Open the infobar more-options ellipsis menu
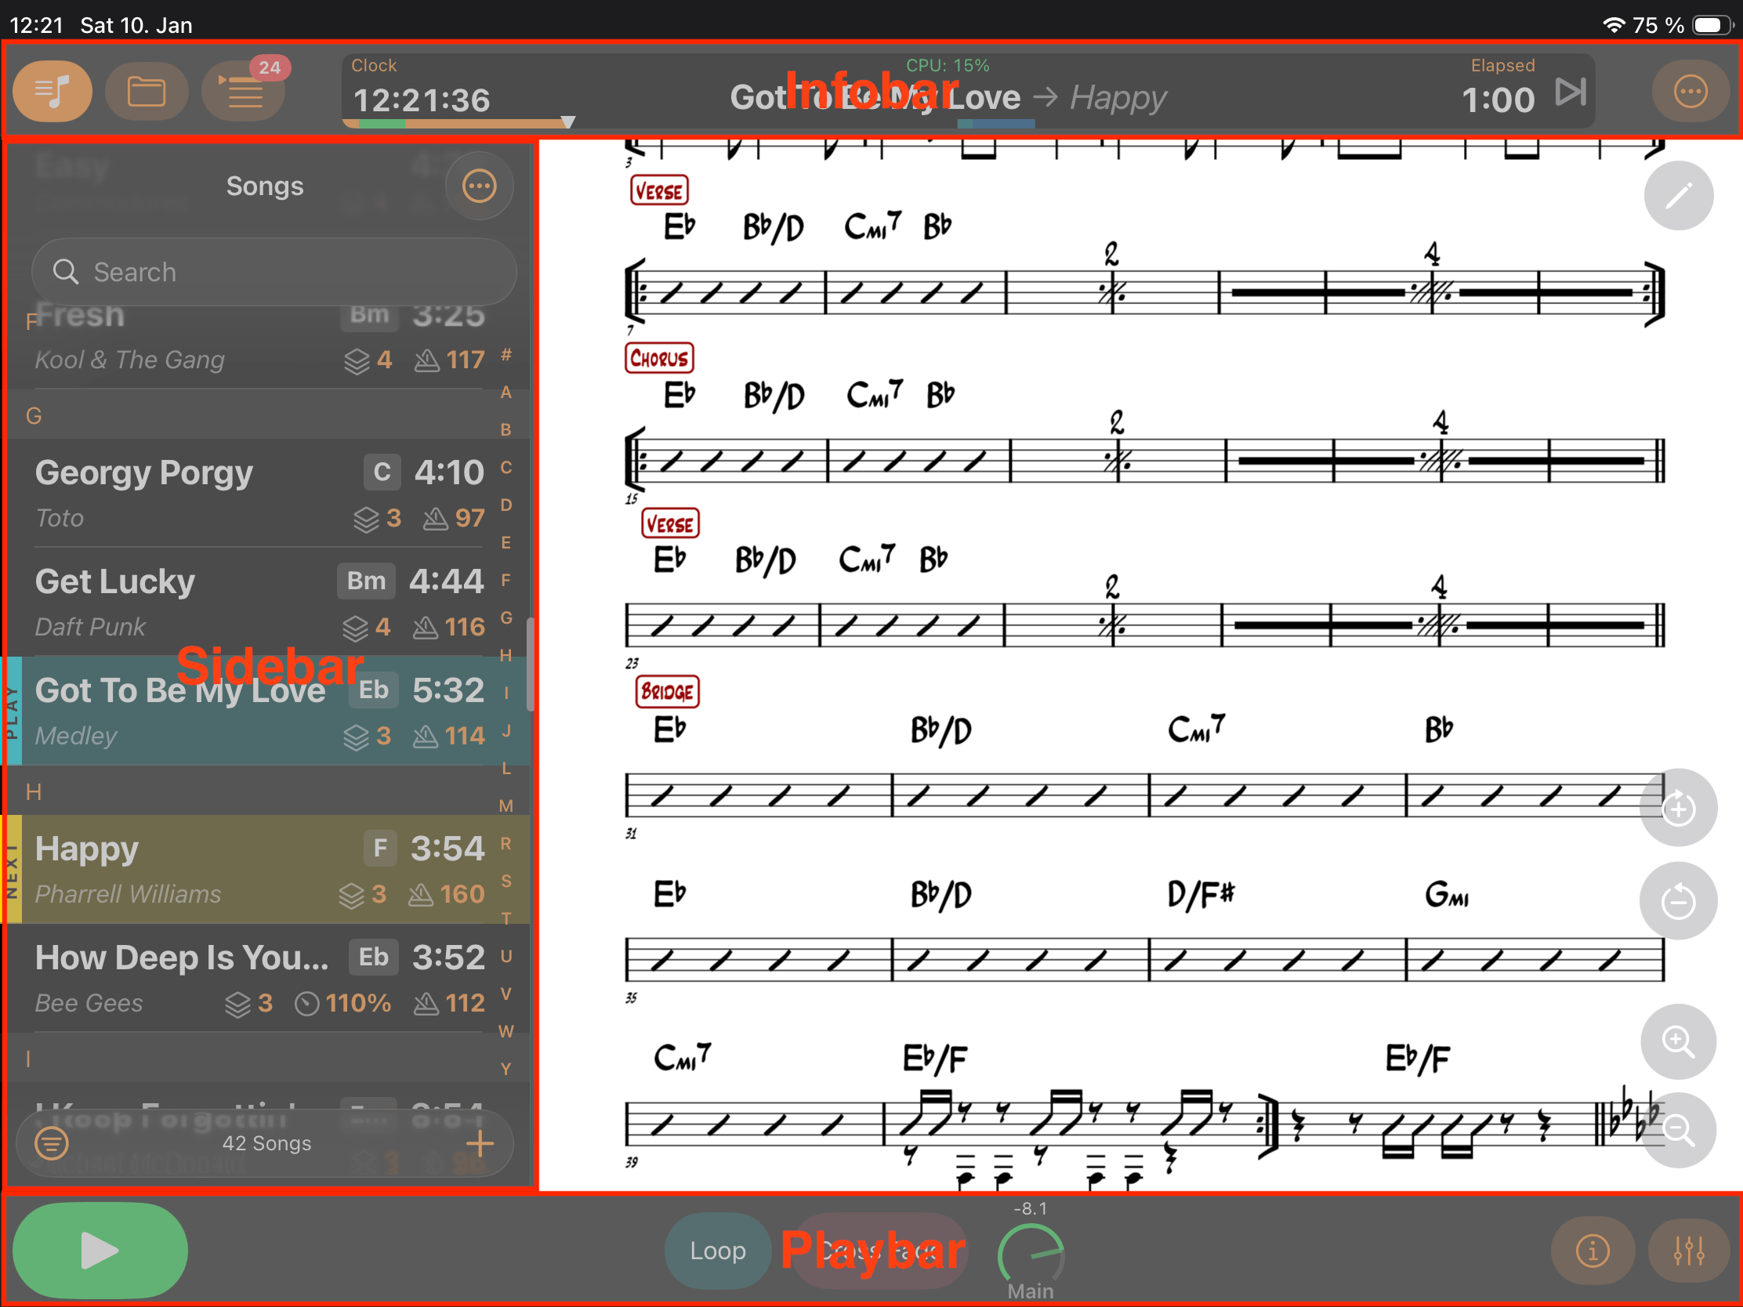 point(1690,92)
